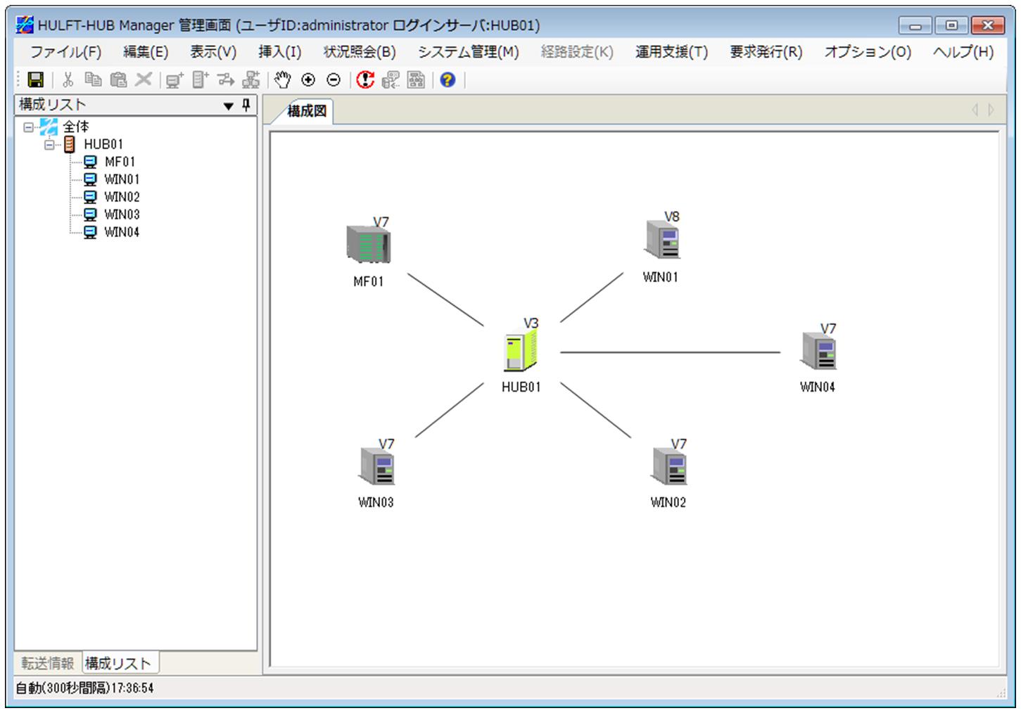This screenshot has height=713, width=1021.
Task: Select HUB01 in the configuration tree
Action: pos(103,145)
